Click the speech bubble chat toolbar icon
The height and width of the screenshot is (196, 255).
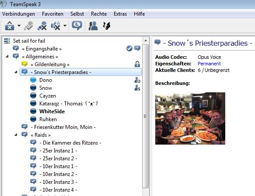coord(77,26)
